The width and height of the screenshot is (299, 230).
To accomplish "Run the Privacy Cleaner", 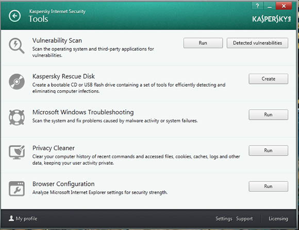I will pyautogui.click(x=268, y=151).
